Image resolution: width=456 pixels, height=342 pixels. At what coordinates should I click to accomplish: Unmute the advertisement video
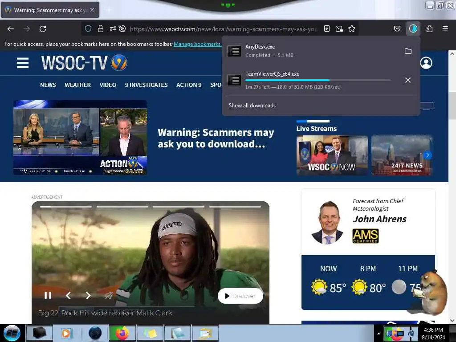109,296
